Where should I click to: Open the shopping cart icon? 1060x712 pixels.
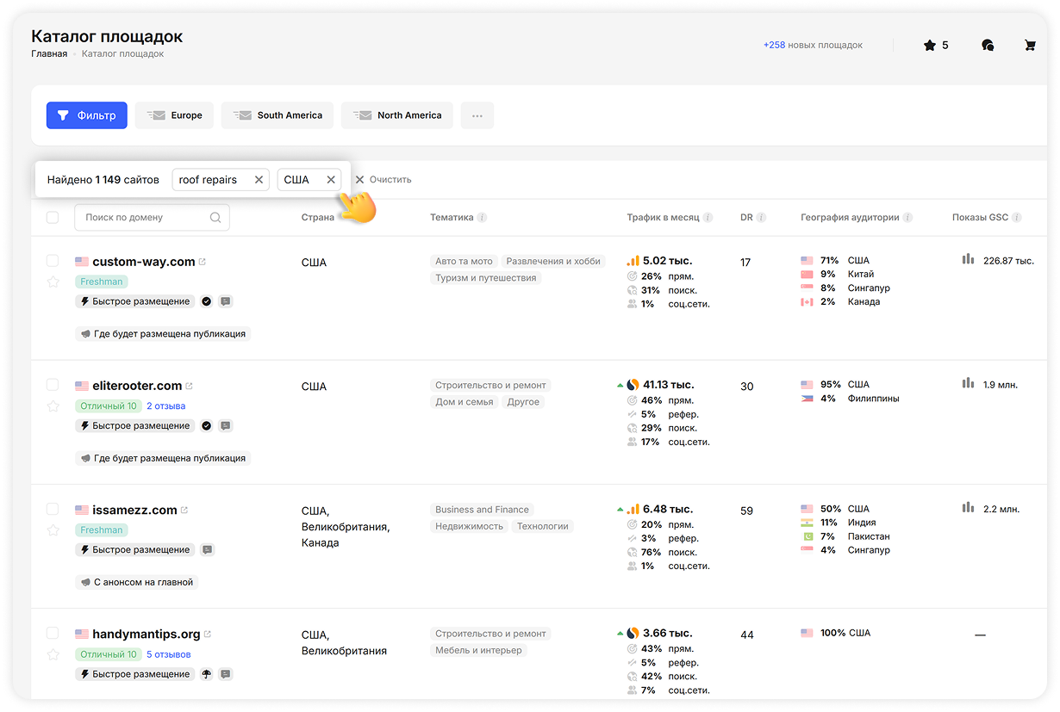click(1030, 46)
